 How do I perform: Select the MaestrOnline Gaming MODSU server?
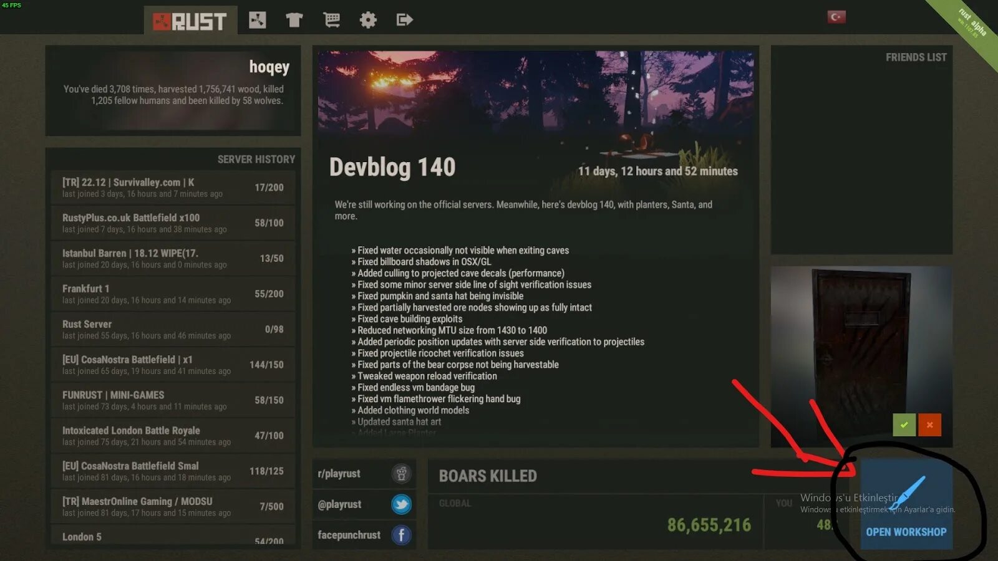(173, 506)
